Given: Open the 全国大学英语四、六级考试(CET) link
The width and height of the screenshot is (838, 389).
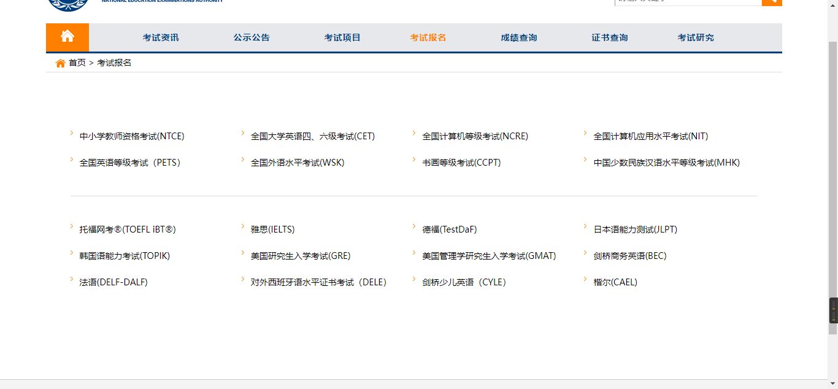Looking at the screenshot, I should pos(314,136).
